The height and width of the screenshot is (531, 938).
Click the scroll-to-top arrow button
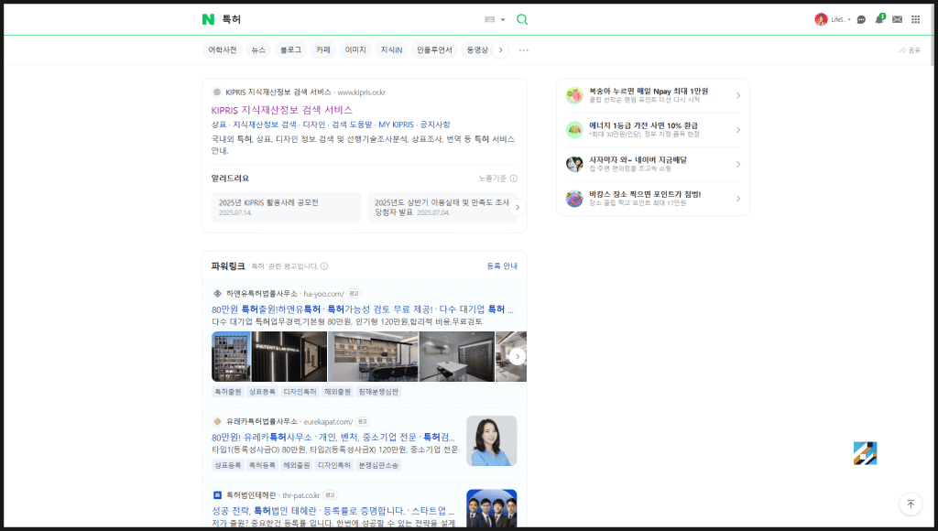click(x=910, y=504)
